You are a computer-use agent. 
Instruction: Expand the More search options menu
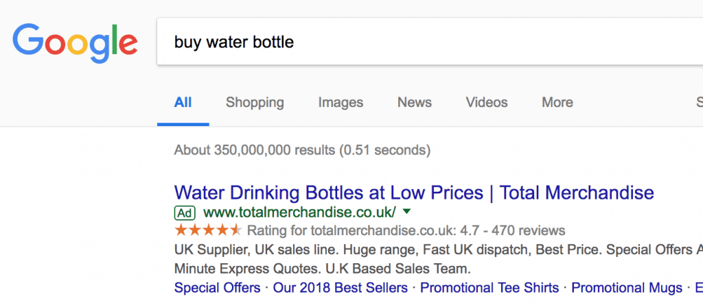click(557, 103)
